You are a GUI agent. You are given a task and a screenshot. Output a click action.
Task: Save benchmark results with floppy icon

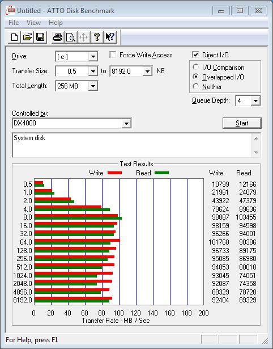(x=40, y=37)
